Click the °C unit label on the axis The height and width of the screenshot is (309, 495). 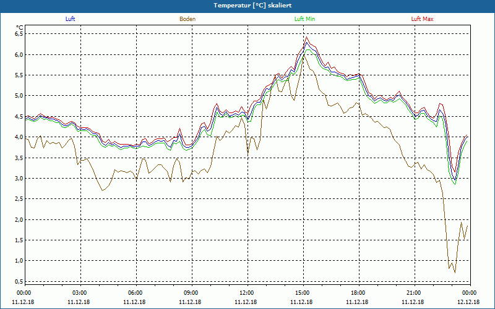tap(20, 27)
